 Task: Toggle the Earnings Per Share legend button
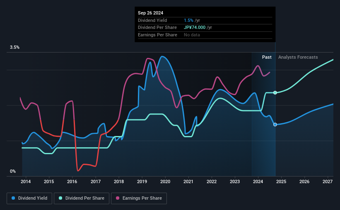(139, 198)
